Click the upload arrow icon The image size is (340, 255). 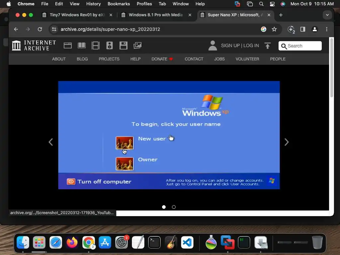click(268, 45)
